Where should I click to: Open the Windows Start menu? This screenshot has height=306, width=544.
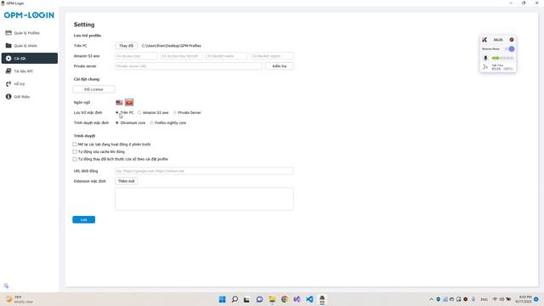click(x=223, y=299)
